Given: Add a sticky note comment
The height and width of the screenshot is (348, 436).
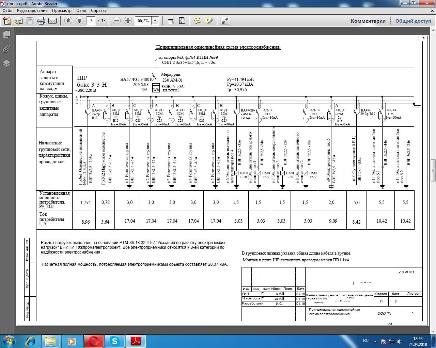Looking at the screenshot, I should [198, 21].
